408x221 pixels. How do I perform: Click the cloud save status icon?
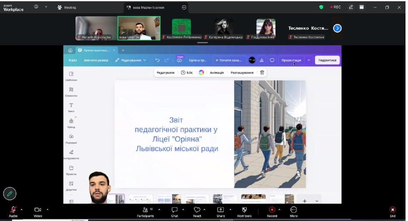pos(179,60)
